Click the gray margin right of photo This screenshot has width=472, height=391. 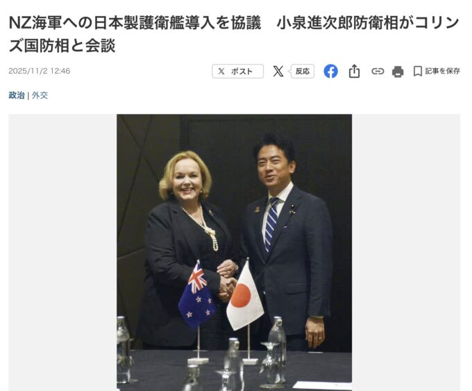pos(406,252)
